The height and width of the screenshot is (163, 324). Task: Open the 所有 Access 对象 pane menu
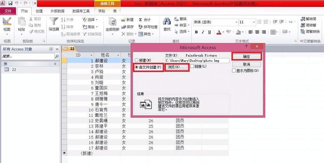coord(51,49)
